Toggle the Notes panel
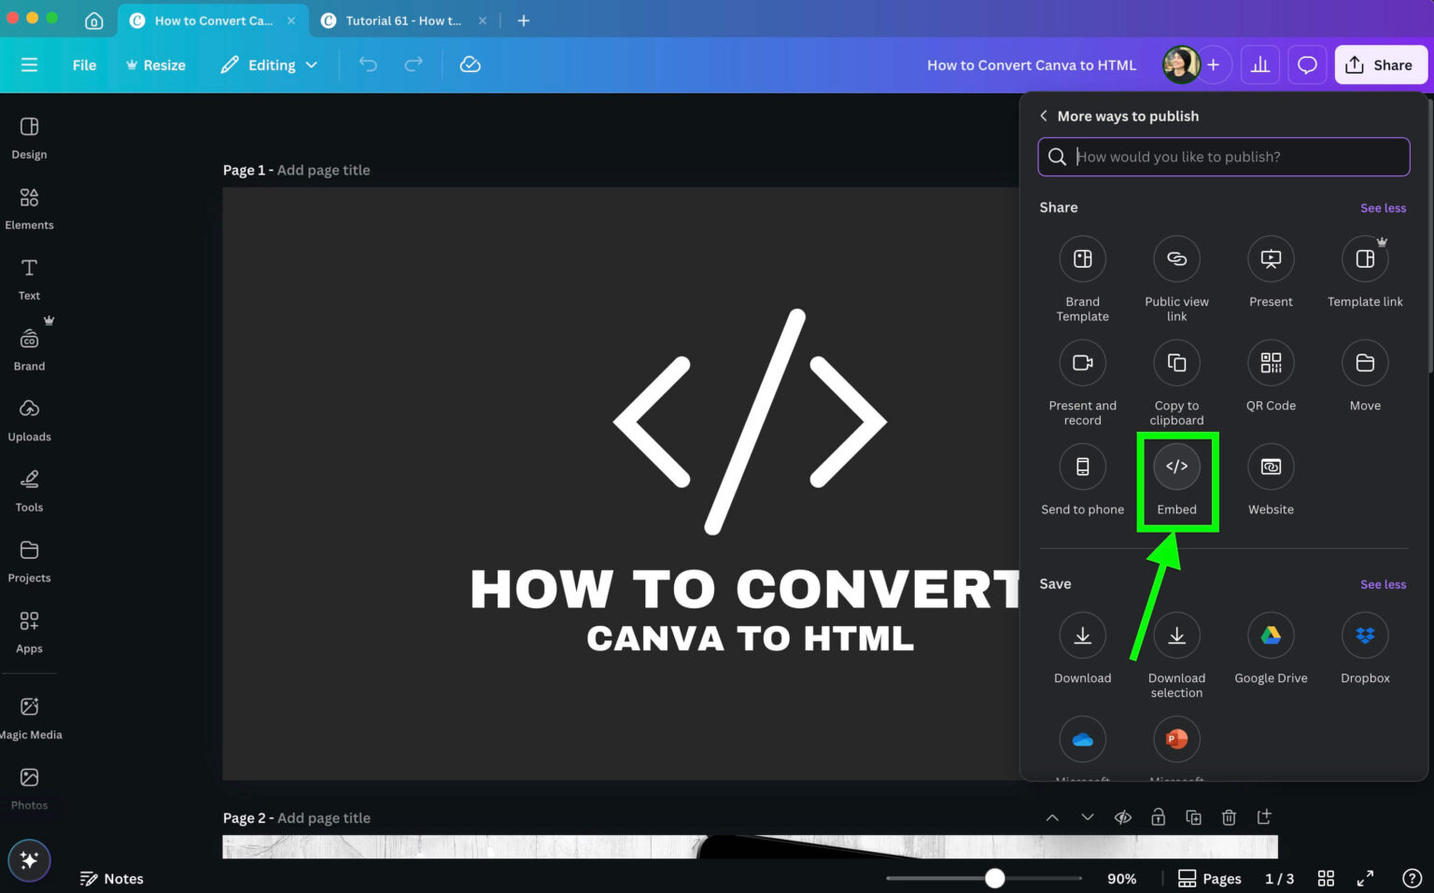This screenshot has width=1434, height=893. click(x=111, y=878)
